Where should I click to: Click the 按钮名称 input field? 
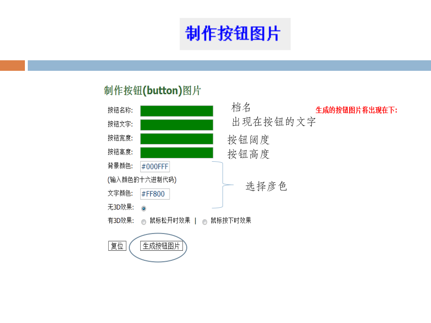pyautogui.click(x=177, y=111)
